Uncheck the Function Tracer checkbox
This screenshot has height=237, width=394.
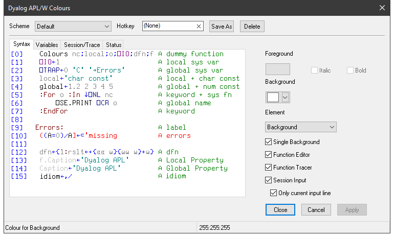pos(269,168)
